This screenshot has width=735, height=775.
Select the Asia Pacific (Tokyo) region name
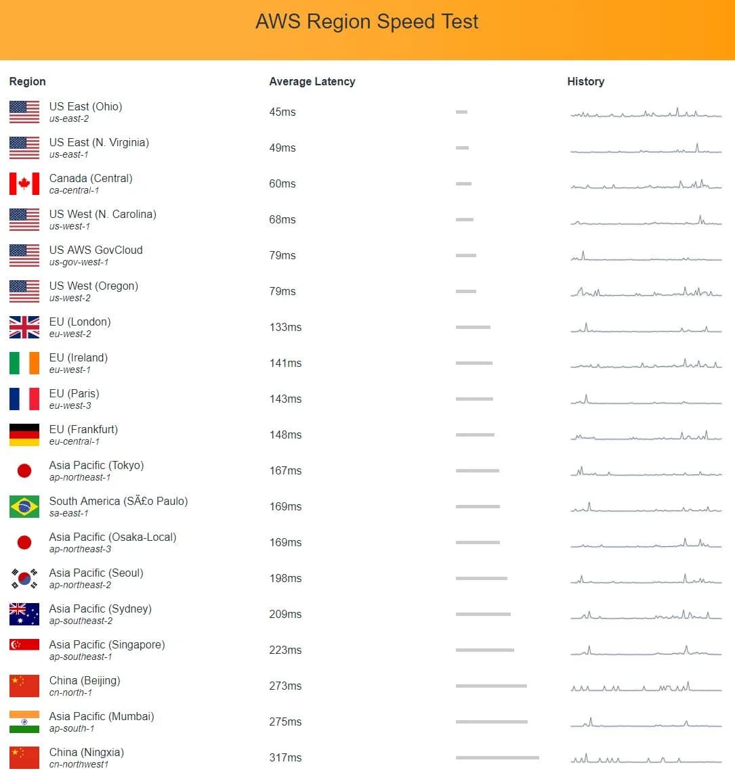click(96, 465)
